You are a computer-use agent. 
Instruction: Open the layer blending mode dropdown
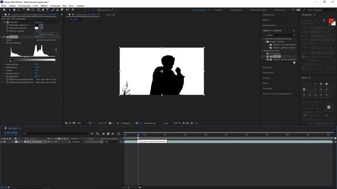pyautogui.click(x=77, y=142)
